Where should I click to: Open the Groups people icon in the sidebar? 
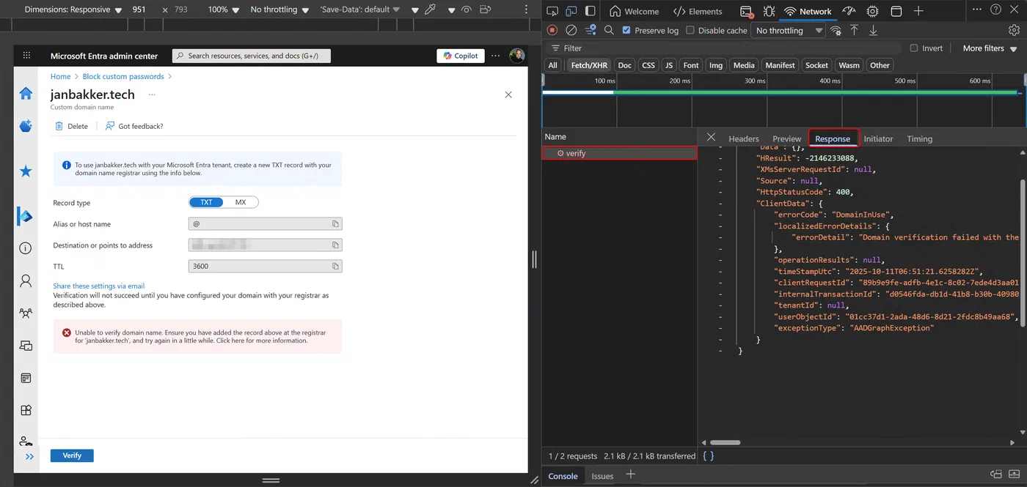(26, 313)
